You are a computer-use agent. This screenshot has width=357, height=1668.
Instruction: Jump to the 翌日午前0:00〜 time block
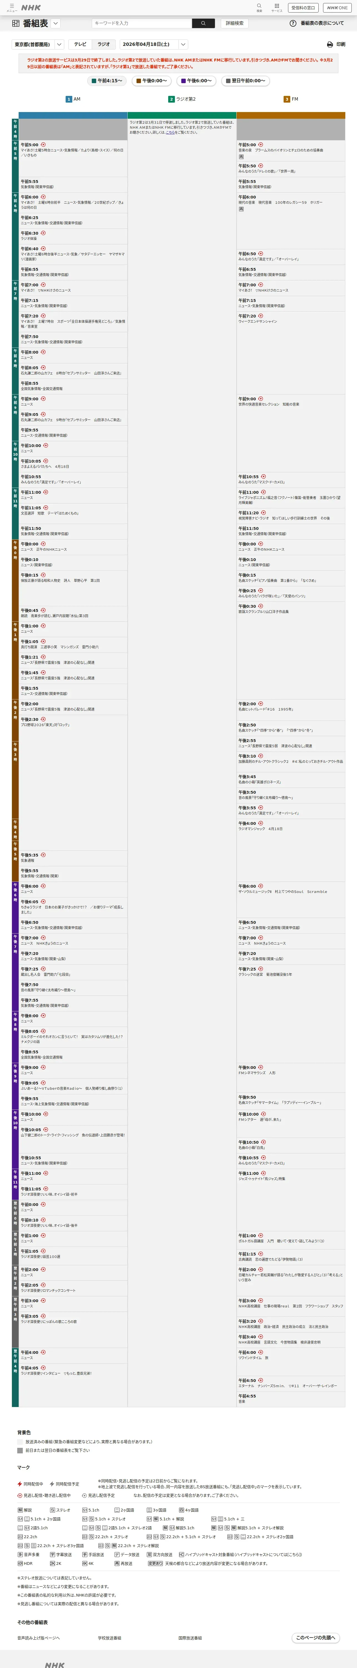click(246, 81)
